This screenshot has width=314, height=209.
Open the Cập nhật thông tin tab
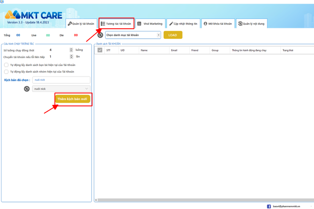(x=183, y=24)
